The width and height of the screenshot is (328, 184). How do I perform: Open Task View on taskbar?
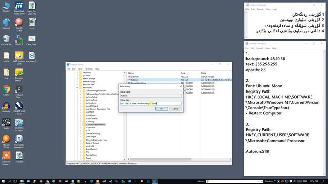pos(15,181)
